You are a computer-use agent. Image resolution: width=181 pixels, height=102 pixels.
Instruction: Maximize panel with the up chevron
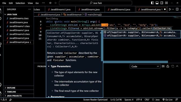[177, 66]
